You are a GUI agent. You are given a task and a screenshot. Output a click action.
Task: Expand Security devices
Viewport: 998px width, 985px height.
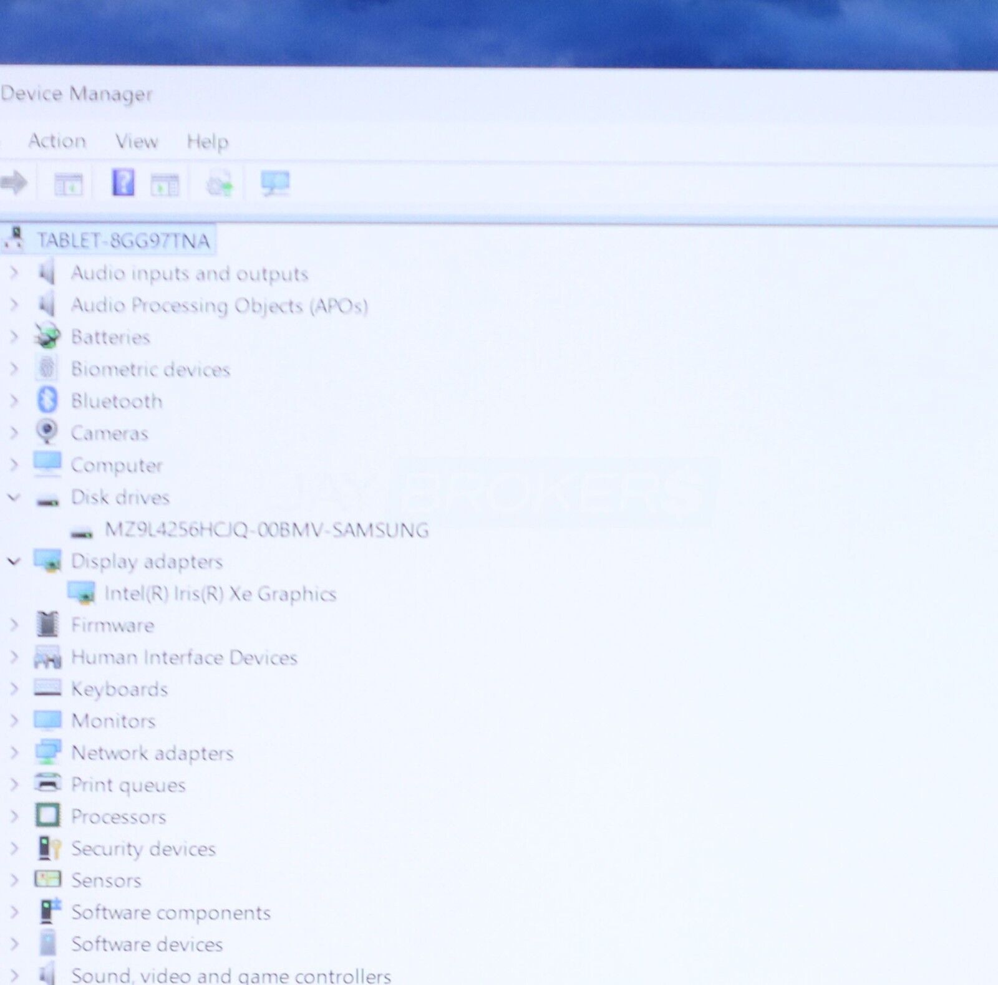pyautogui.click(x=14, y=848)
